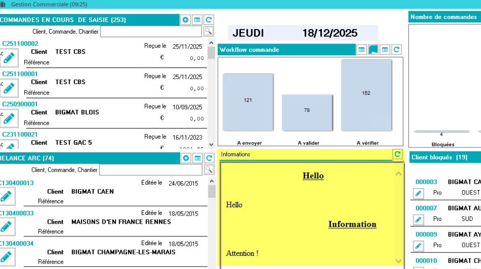Click the 'A vérifier' bar showing 152
Viewport: 481px width, 269px height.
[x=366, y=95]
